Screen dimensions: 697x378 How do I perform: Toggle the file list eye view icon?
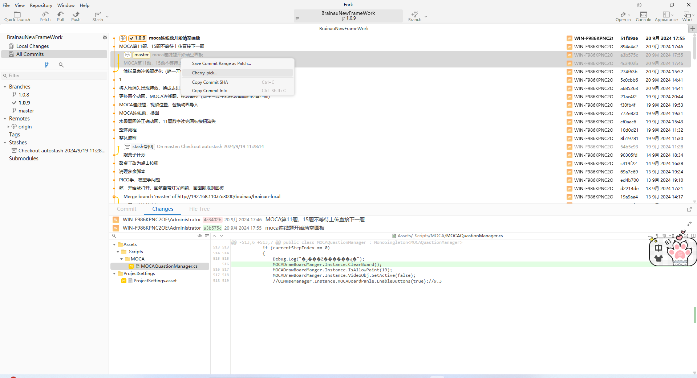199,236
